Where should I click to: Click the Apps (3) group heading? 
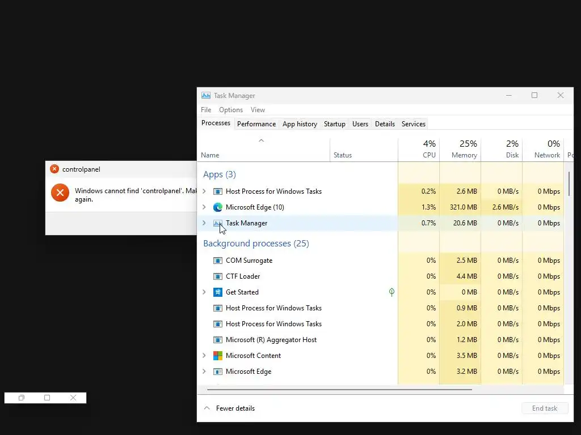220,174
